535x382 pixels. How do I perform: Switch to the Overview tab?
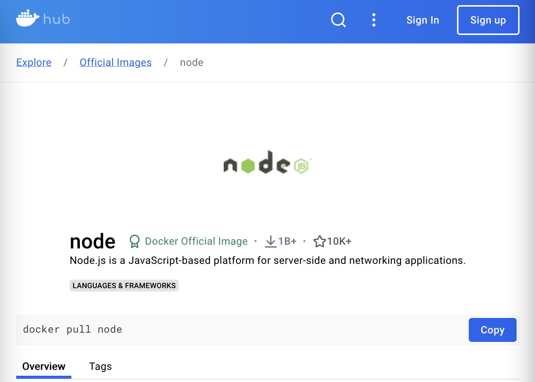tap(44, 367)
